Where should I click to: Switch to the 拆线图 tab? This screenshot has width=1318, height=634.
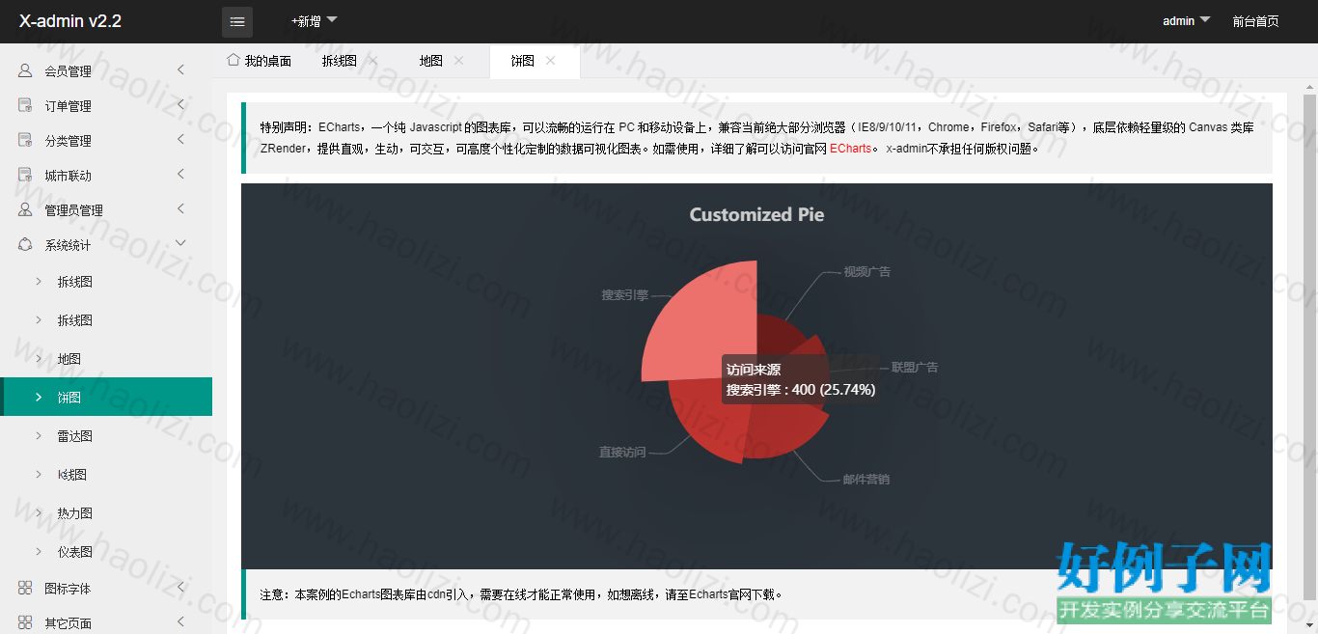[x=340, y=61]
